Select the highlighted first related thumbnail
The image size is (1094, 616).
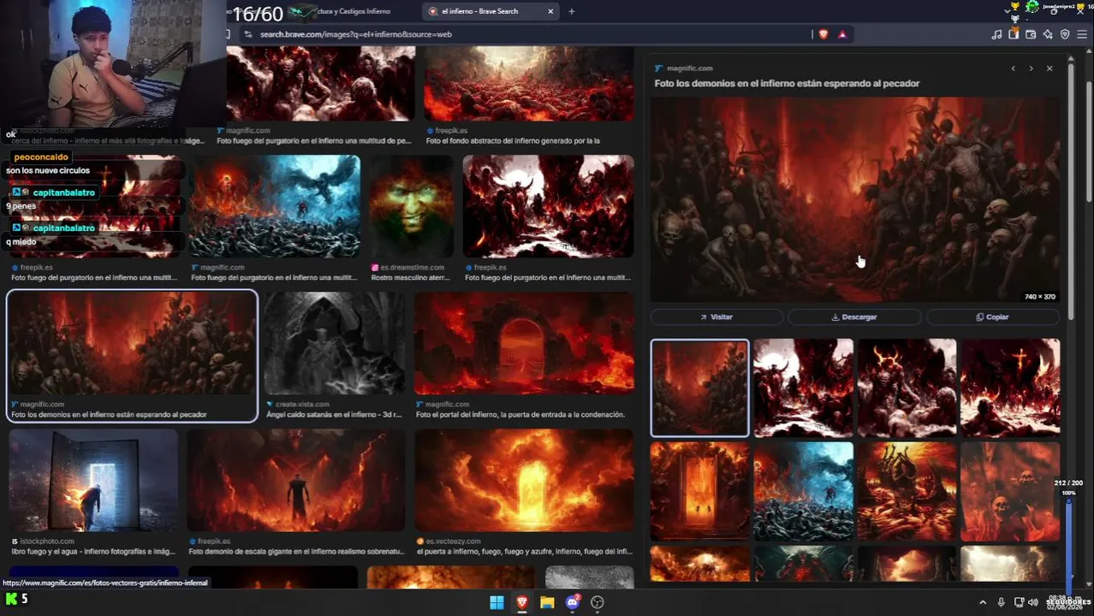click(699, 388)
